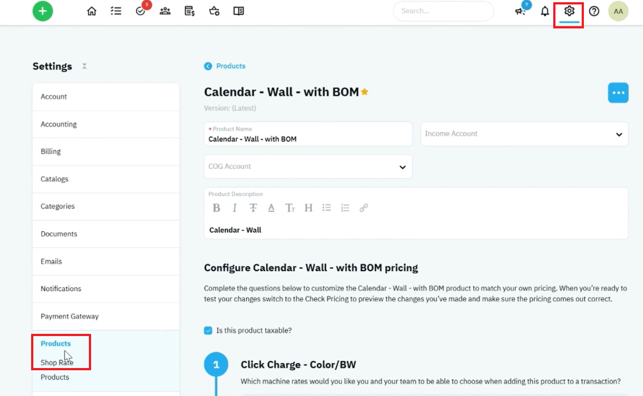Click the green plus create button
Screen dimensions: 643x396
pyautogui.click(x=43, y=11)
